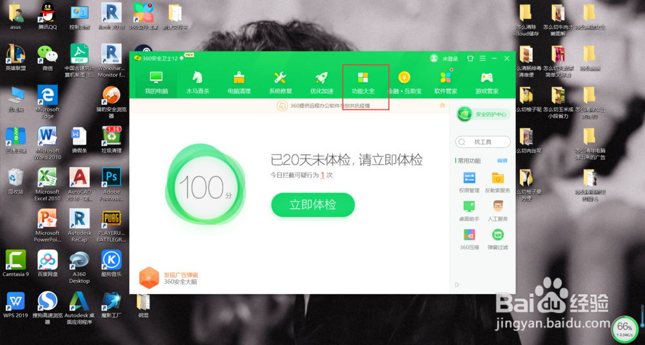Open 电脑清理 tab

239,82
